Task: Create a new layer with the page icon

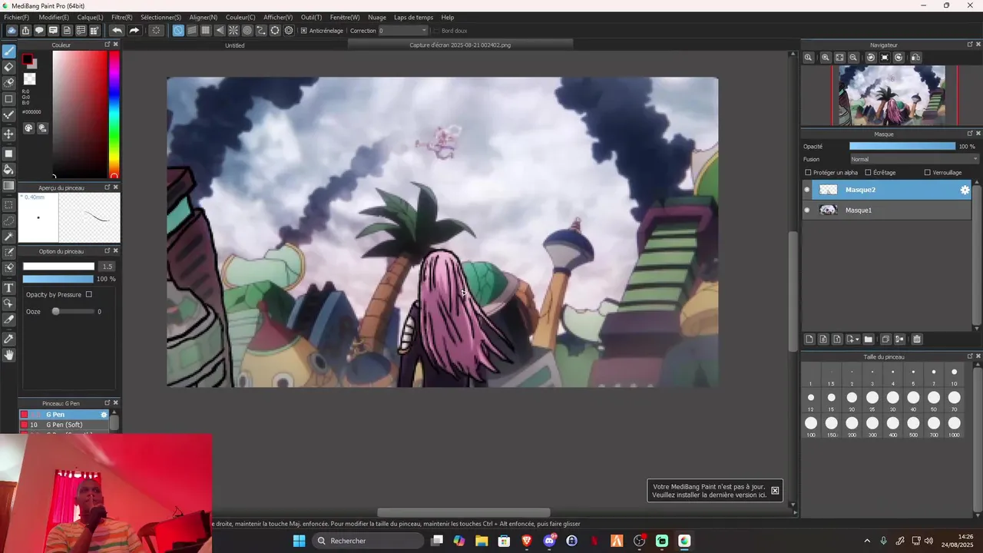Action: 809,339
